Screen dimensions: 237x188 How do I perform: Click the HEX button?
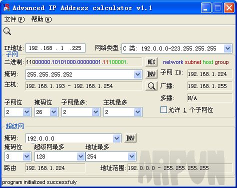click(151, 62)
